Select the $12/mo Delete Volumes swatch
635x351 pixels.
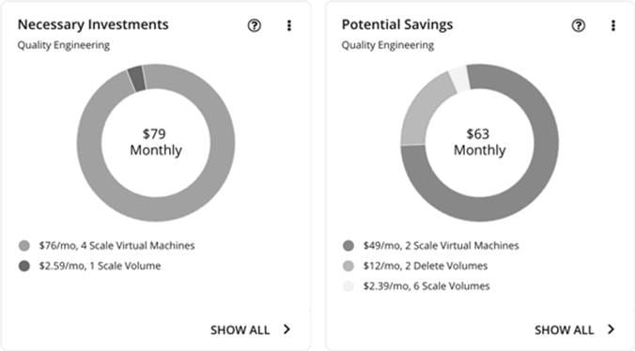point(348,266)
